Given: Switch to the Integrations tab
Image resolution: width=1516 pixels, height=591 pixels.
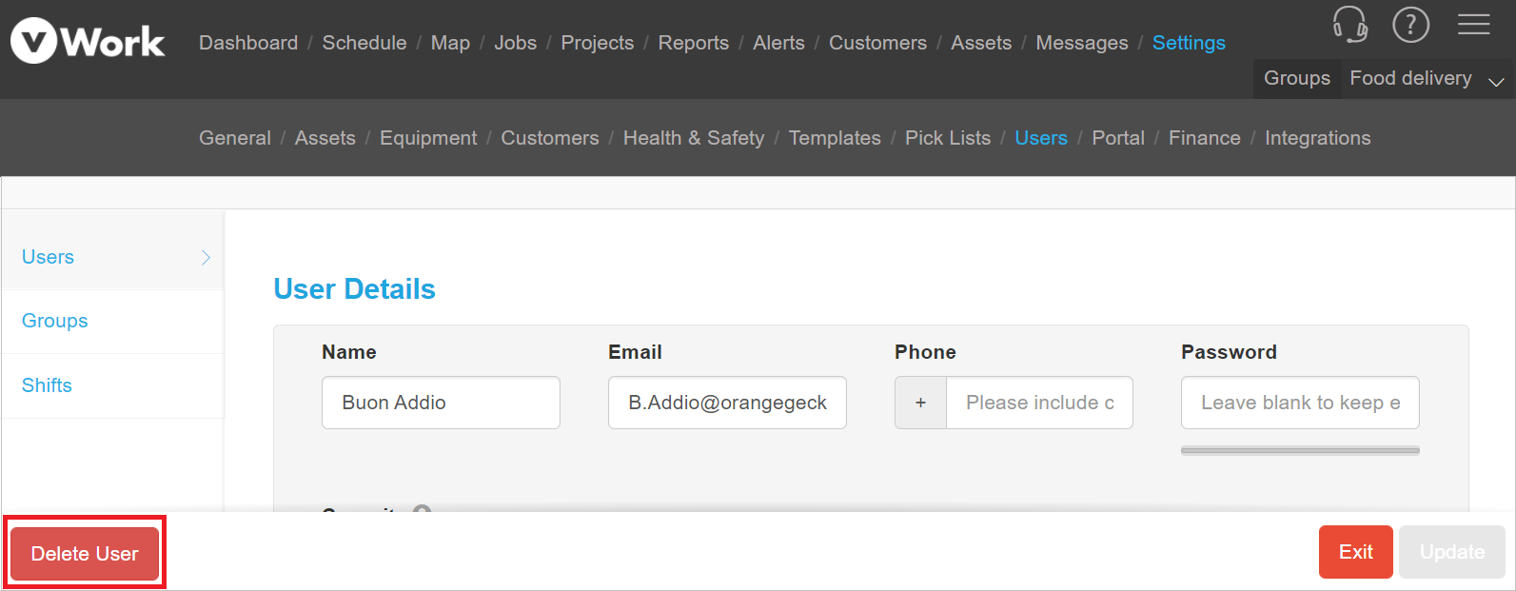Looking at the screenshot, I should click(1317, 138).
